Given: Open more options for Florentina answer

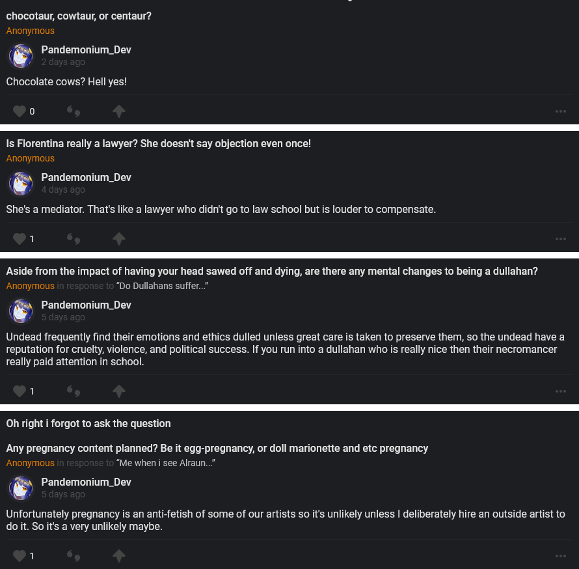Looking at the screenshot, I should [561, 239].
